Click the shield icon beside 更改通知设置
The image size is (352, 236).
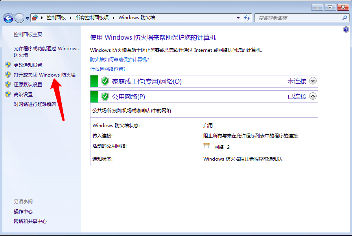point(8,65)
